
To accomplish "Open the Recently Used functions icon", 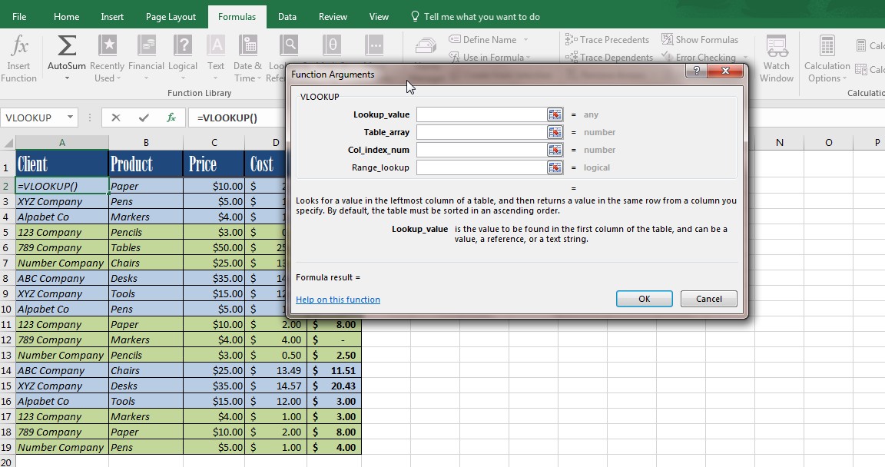I will 108,45.
